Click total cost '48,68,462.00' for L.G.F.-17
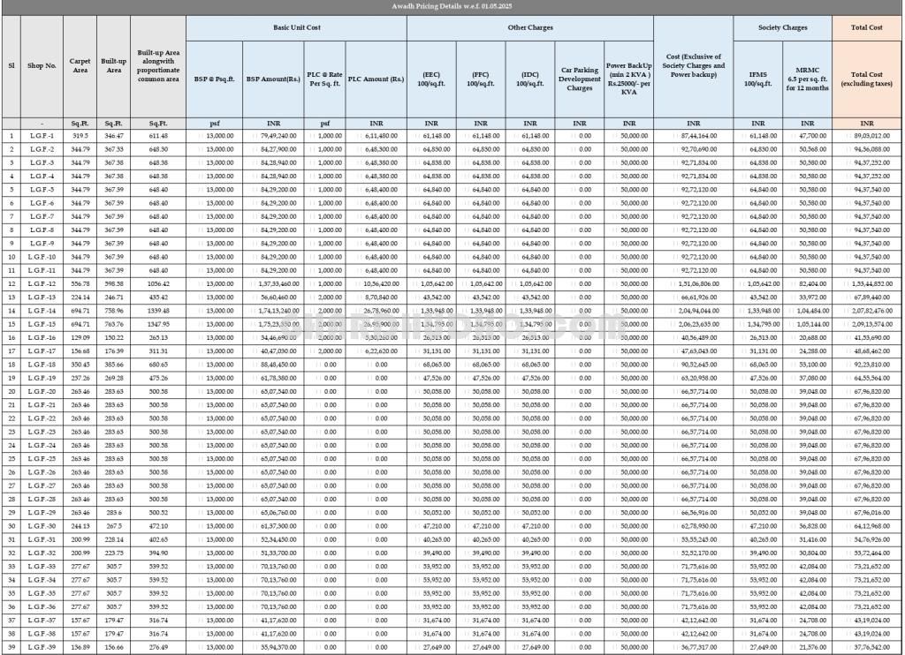Screen dimensions: 905x655 (x=866, y=351)
